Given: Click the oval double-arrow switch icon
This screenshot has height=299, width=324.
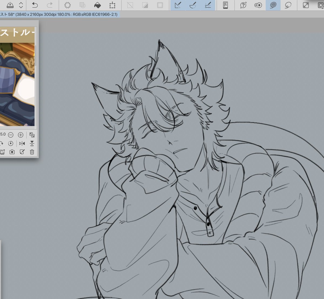Looking at the screenshot, I should 258,5.
